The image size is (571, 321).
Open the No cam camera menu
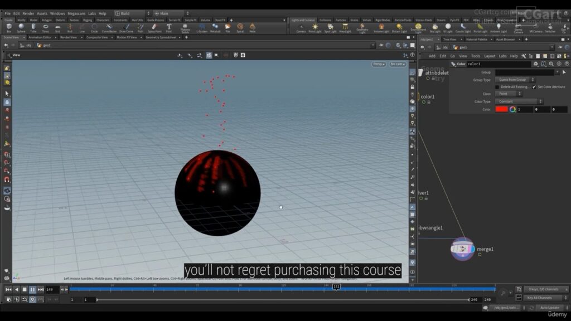(x=397, y=64)
